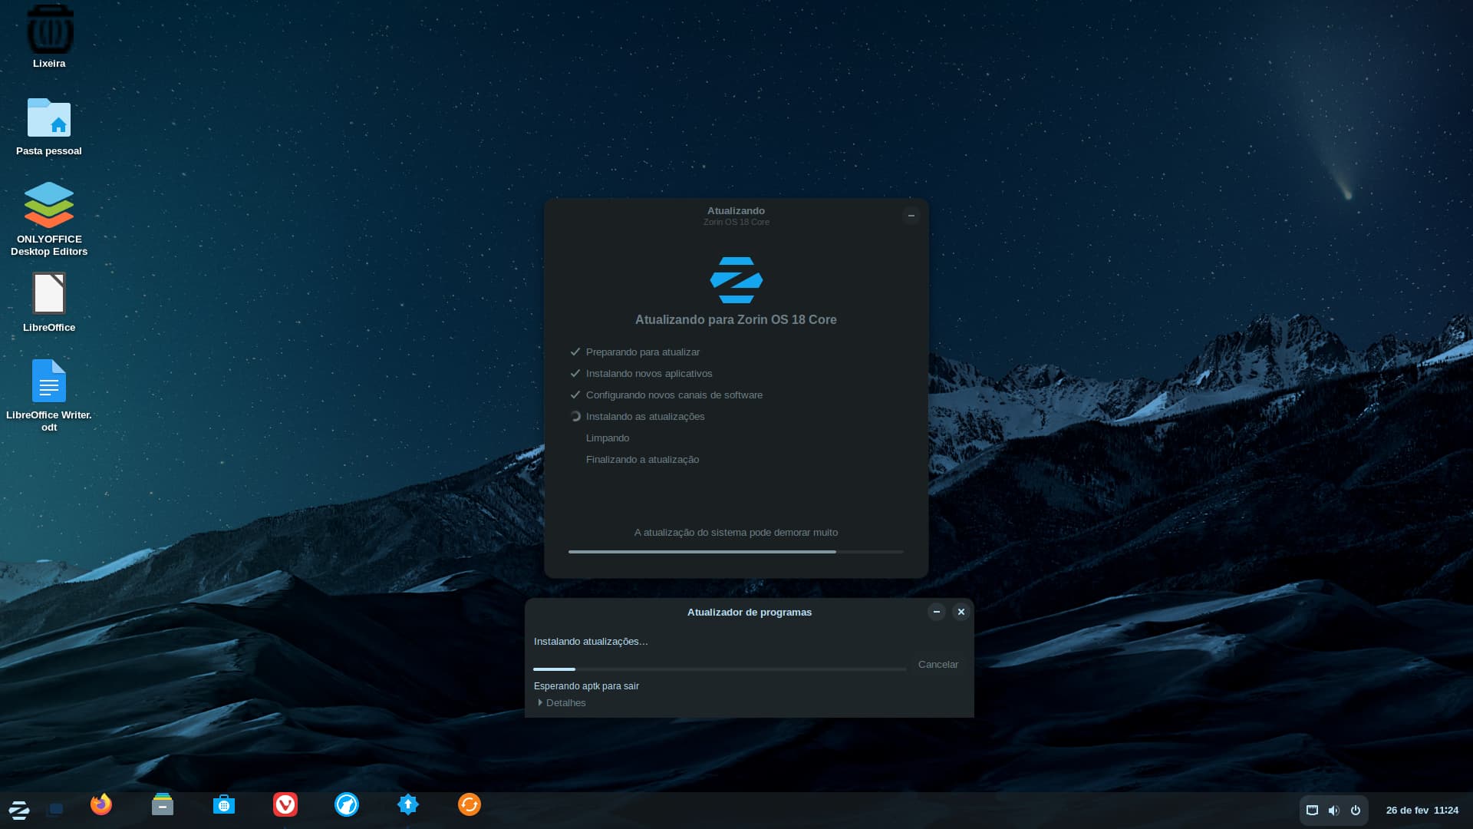The image size is (1473, 829).
Task: Open the Software store taskbar icon
Action: coord(224,804)
